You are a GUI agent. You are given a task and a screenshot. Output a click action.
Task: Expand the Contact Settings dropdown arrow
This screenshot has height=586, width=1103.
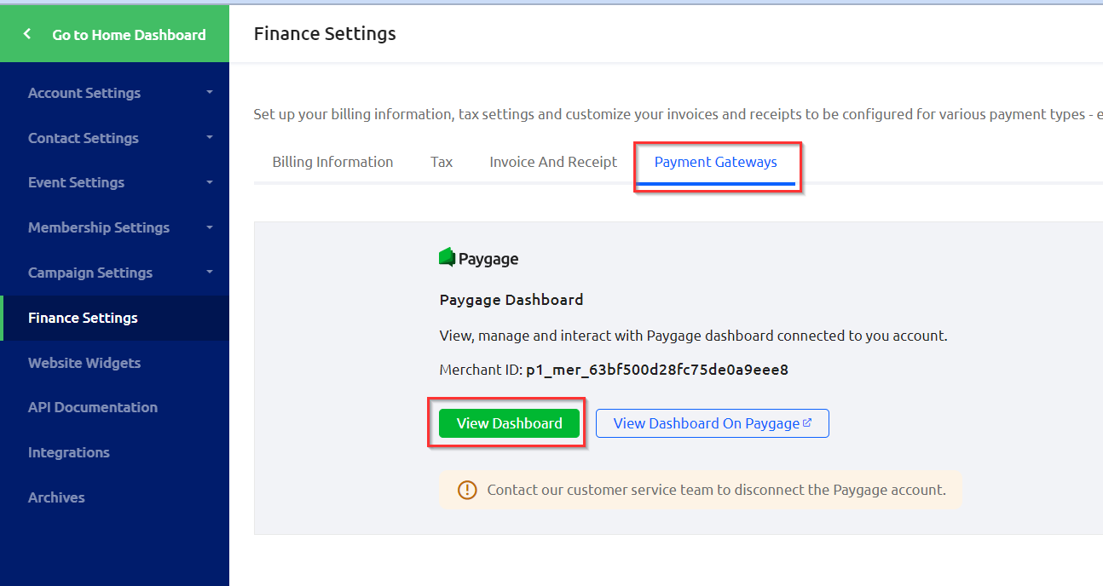[210, 137]
